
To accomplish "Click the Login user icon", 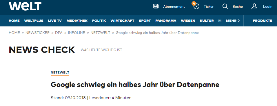I will pos(254,7).
